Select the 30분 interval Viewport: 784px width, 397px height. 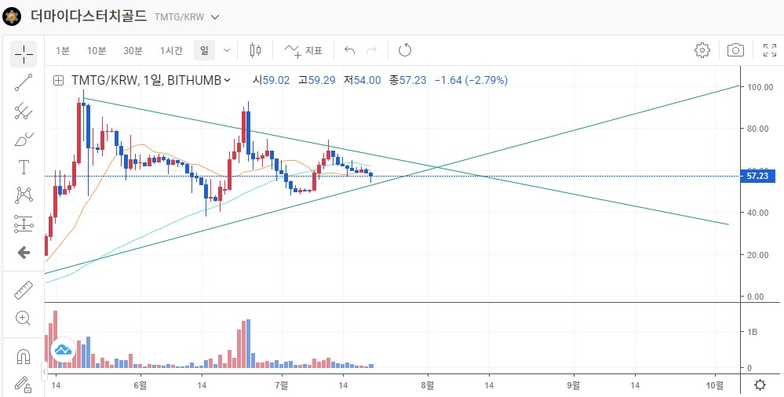coord(133,50)
